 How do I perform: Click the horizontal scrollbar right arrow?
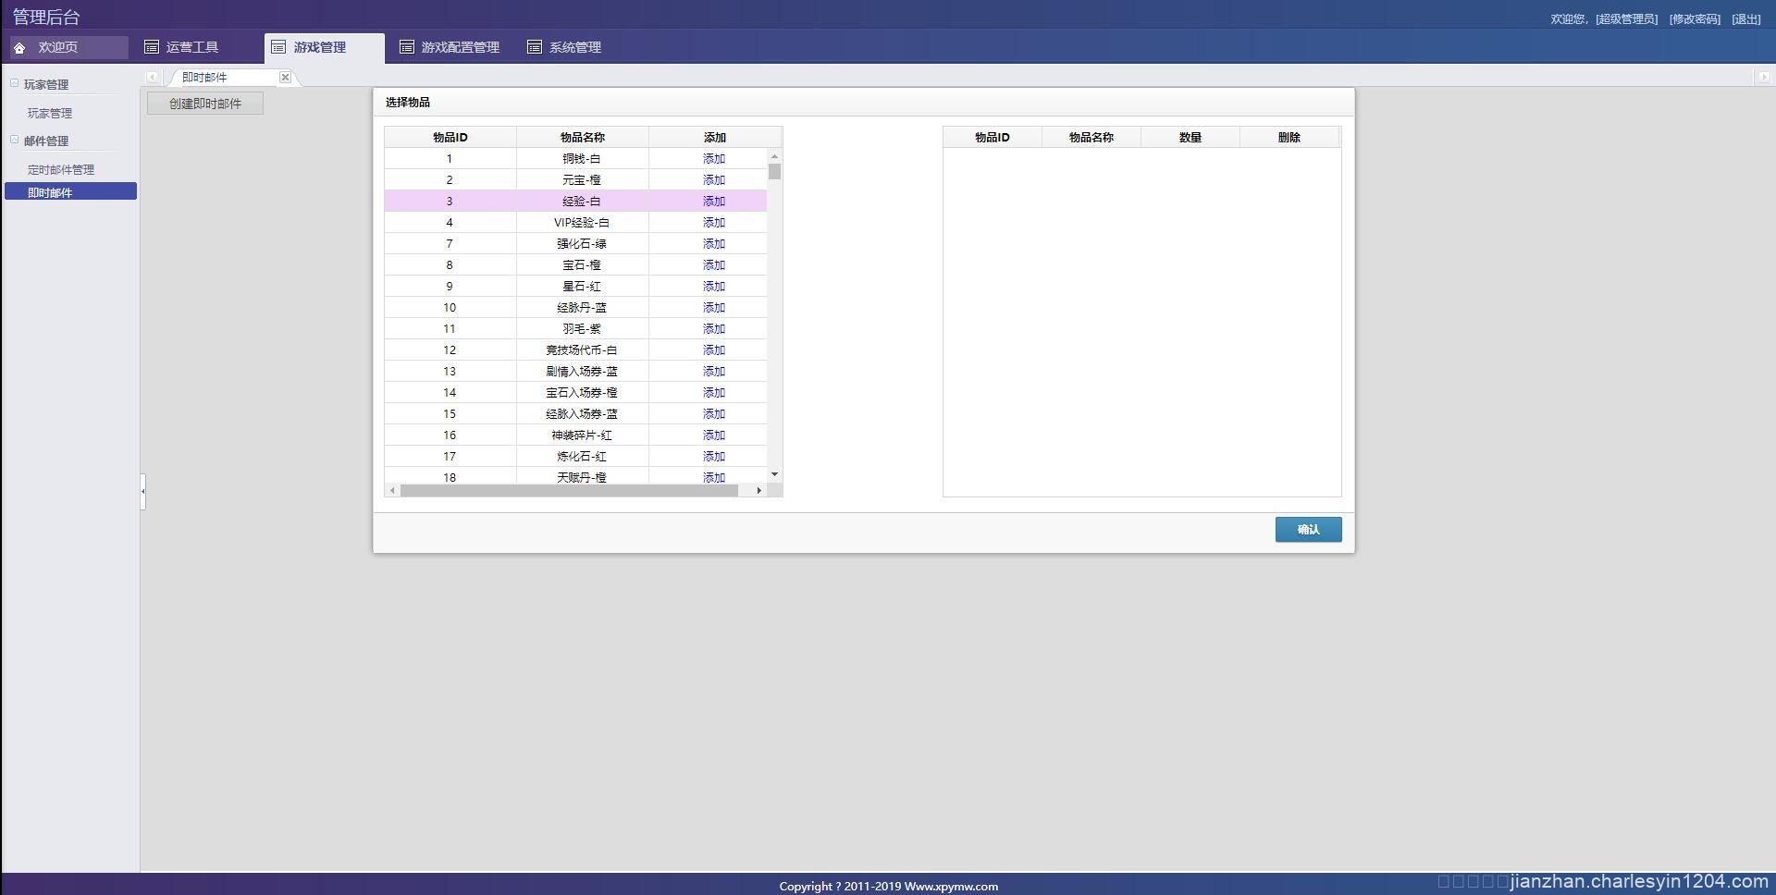point(758,491)
